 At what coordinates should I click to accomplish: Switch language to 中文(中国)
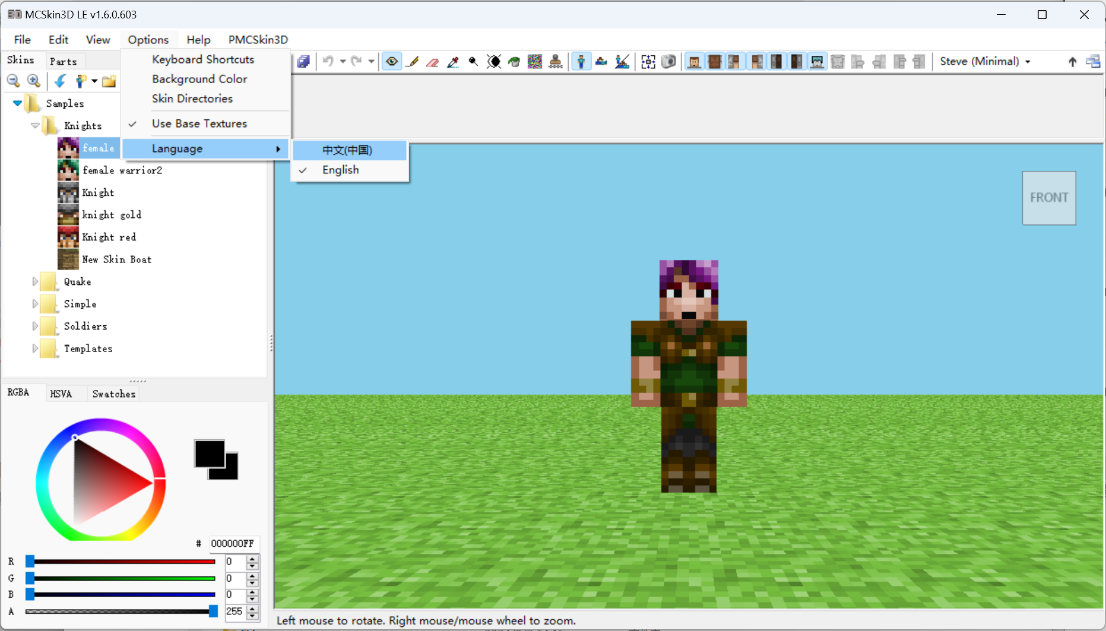click(x=349, y=150)
